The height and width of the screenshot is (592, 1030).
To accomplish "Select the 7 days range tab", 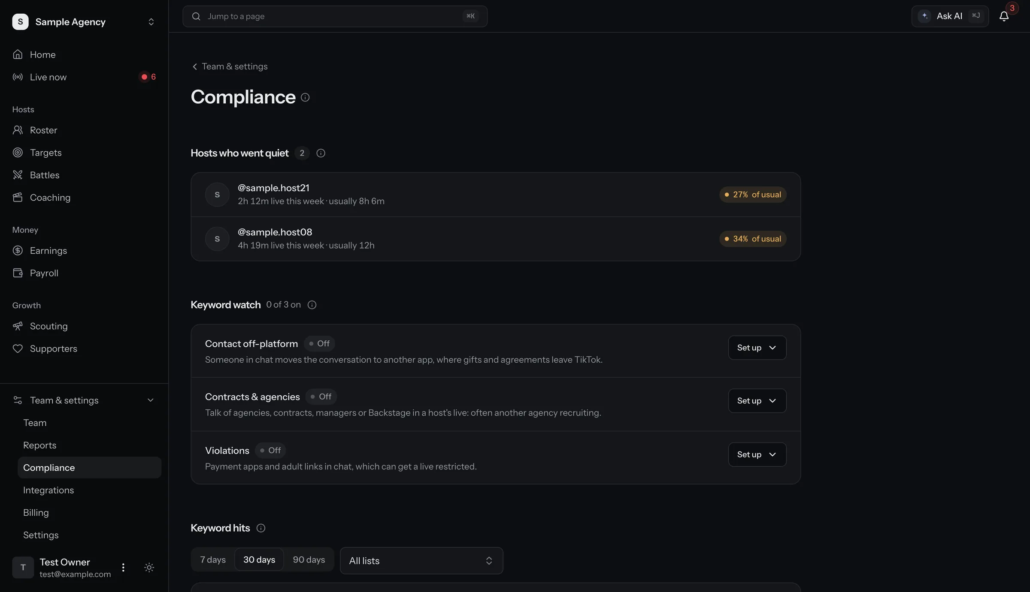I will tap(213, 559).
